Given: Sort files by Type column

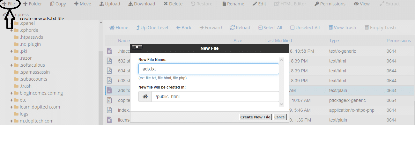Looking at the screenshot, I should [334, 41].
